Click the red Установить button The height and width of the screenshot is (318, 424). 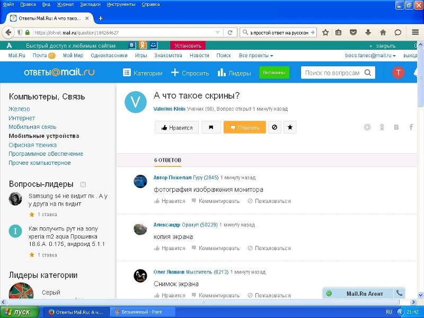click(x=188, y=46)
